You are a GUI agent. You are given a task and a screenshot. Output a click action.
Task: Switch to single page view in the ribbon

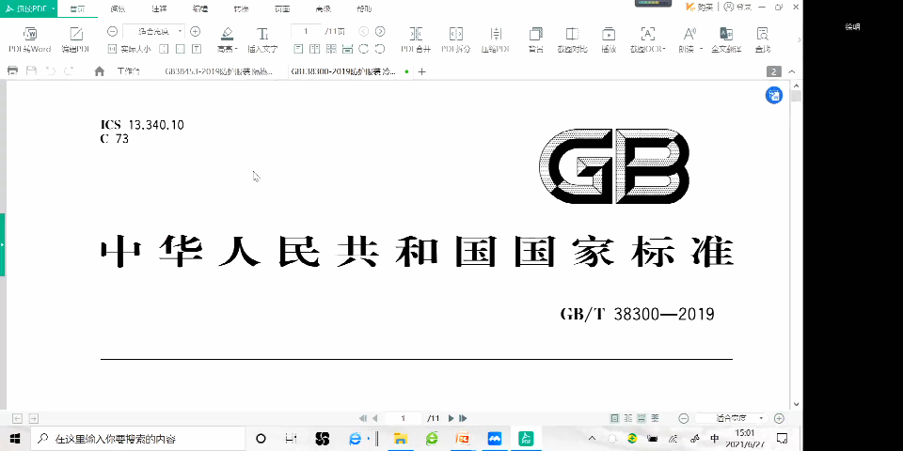point(298,49)
